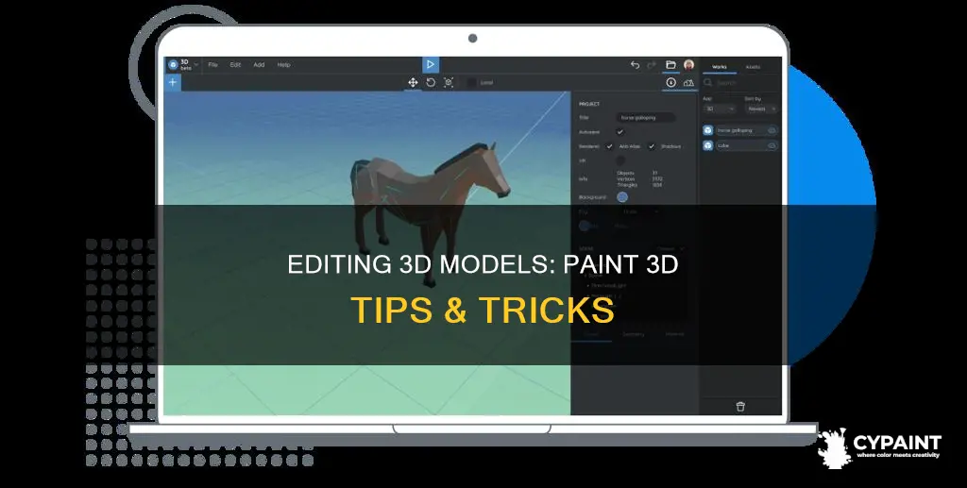Open the scene shapes panel icon

pos(688,82)
